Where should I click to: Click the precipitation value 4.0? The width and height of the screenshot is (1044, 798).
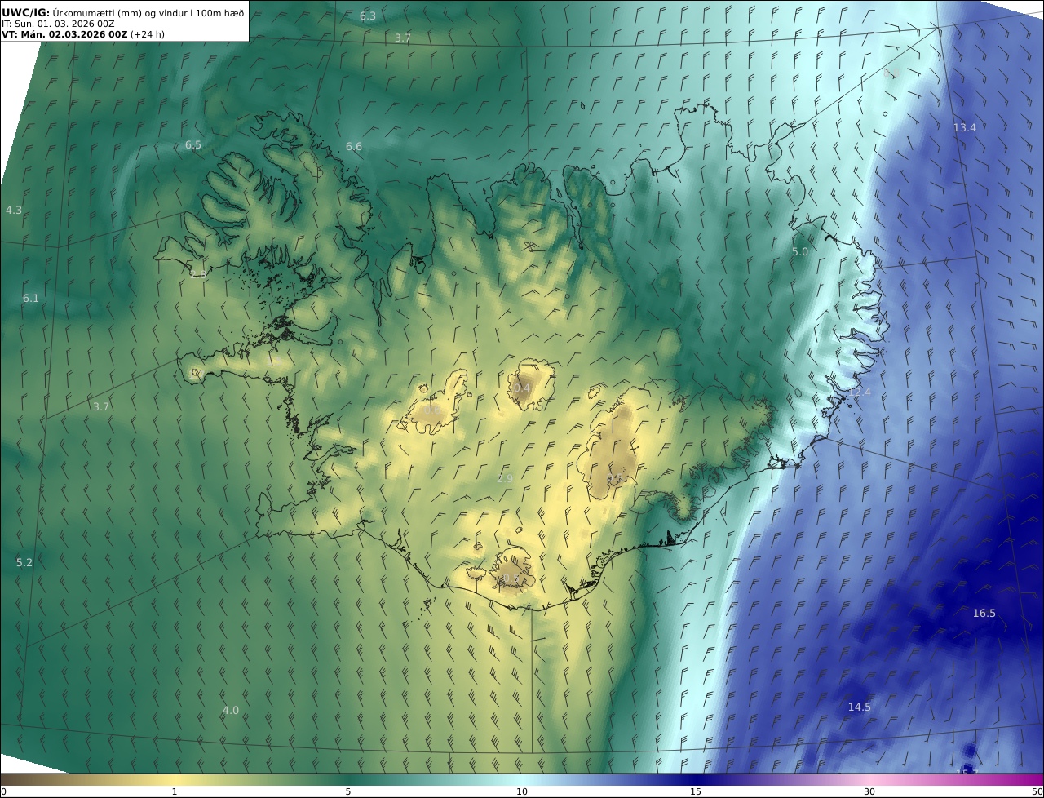231,711
